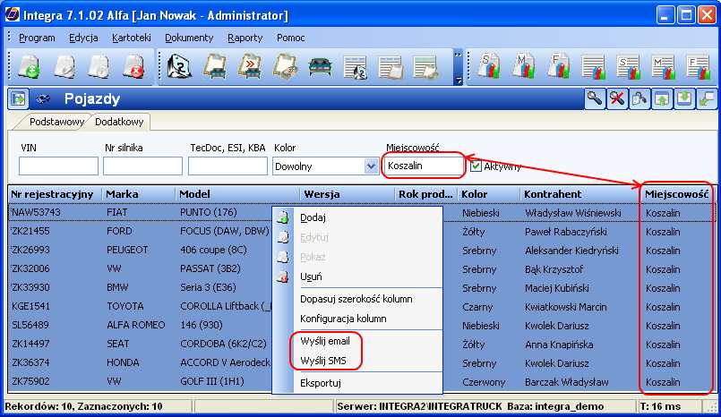Image resolution: width=721 pixels, height=417 pixels.
Task: Choose Usuń in the context menu
Action: (x=357, y=277)
